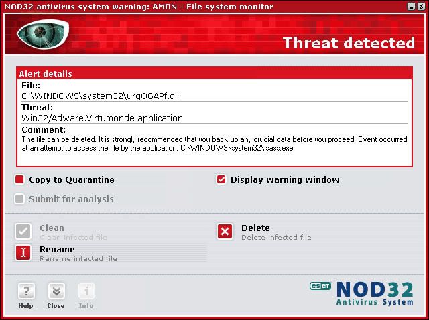Viewport: 429px width, 320px height.
Task: Click the Close double-chevron icon
Action: tap(56, 291)
